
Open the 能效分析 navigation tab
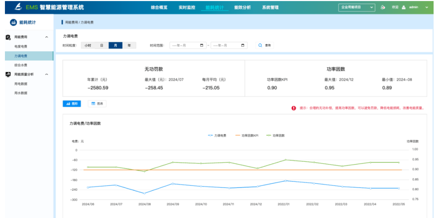coord(242,7)
